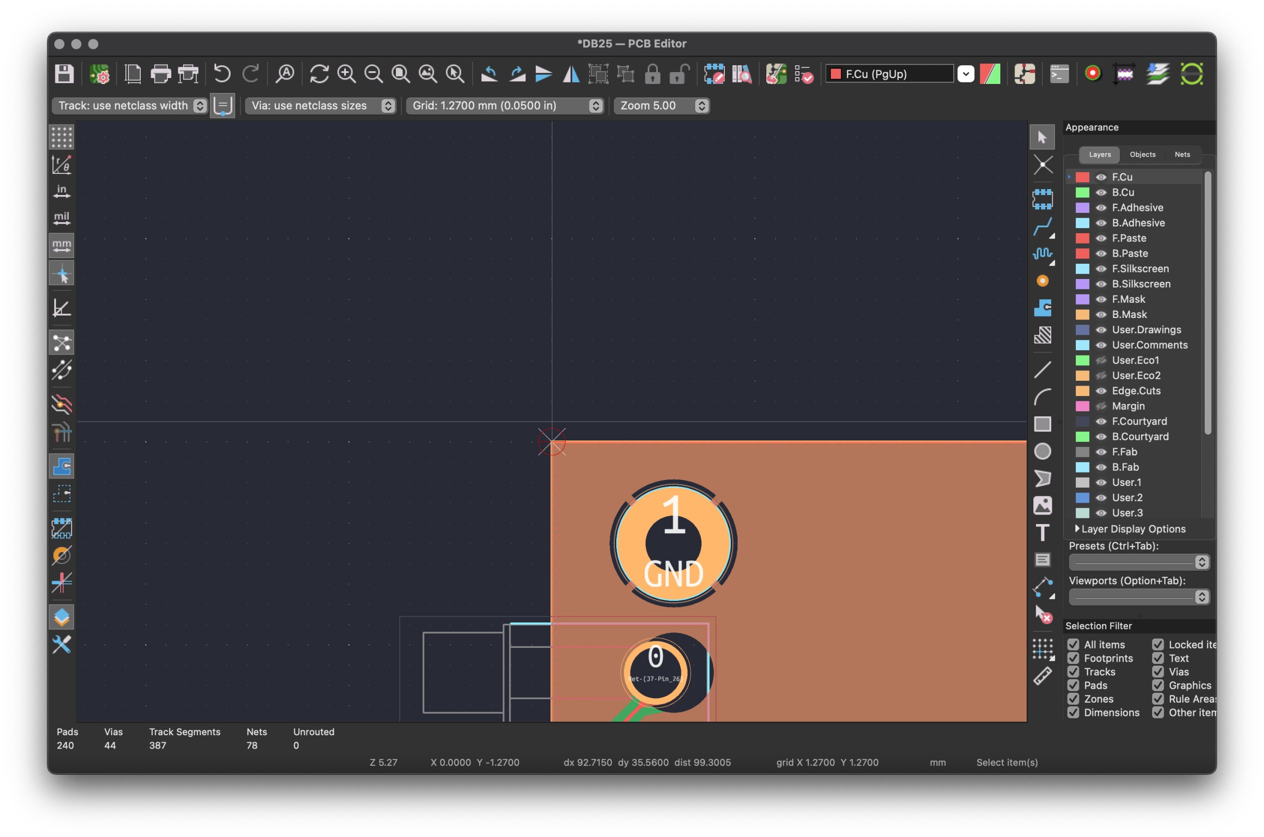Image resolution: width=1264 pixels, height=837 pixels.
Task: Click the Zoom in magnifier icon
Action: tap(347, 74)
